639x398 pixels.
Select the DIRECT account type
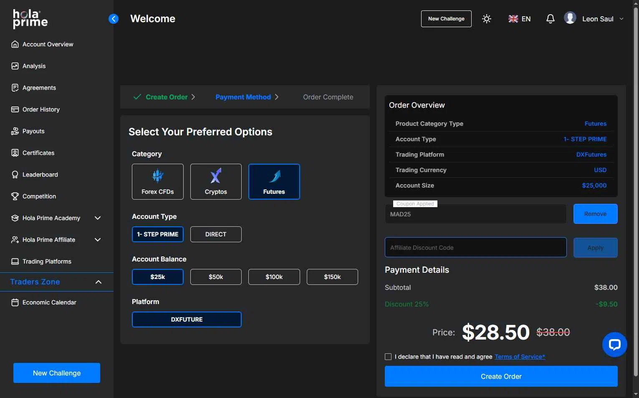[x=216, y=234]
